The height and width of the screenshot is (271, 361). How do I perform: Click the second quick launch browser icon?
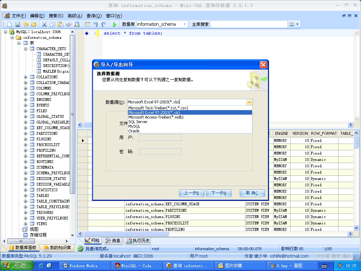click(x=49, y=266)
